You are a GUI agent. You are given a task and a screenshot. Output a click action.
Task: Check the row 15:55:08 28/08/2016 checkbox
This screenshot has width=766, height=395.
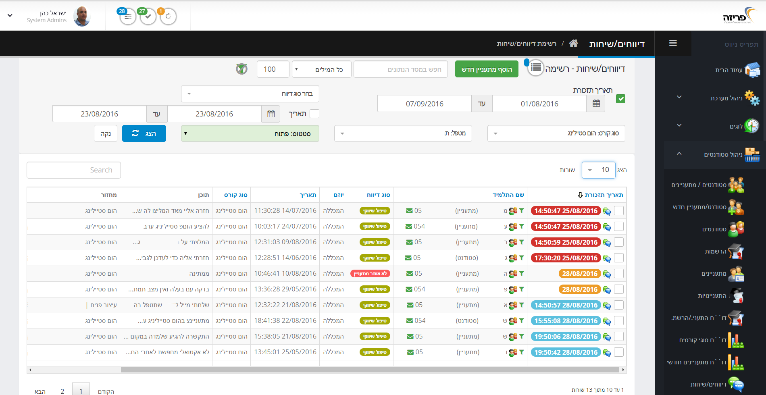(x=619, y=320)
